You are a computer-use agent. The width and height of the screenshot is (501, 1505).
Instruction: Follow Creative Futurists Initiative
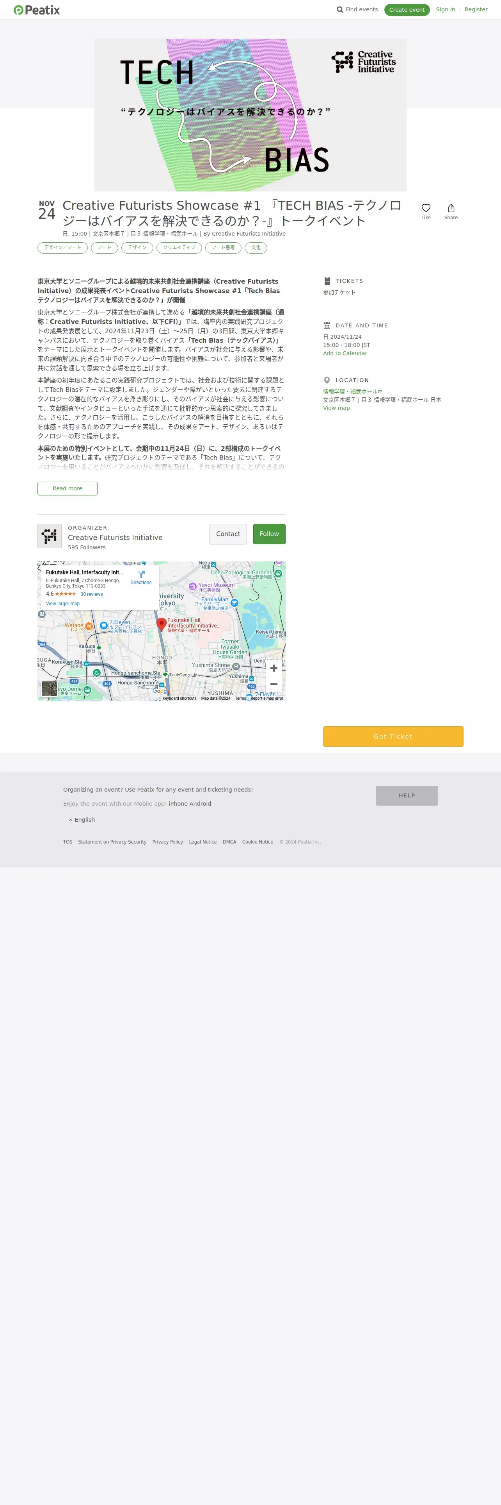click(x=269, y=534)
